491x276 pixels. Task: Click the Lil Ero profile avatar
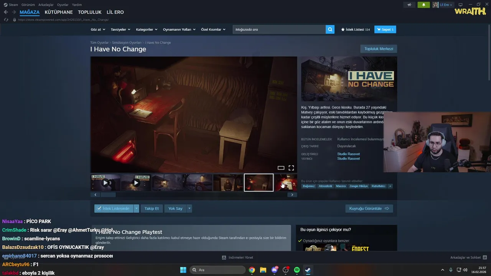pyautogui.click(x=435, y=5)
